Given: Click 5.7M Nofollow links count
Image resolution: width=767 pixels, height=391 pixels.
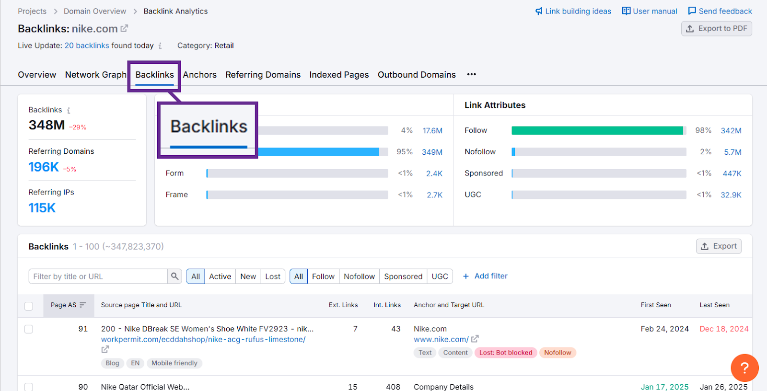Looking at the screenshot, I should tap(732, 152).
